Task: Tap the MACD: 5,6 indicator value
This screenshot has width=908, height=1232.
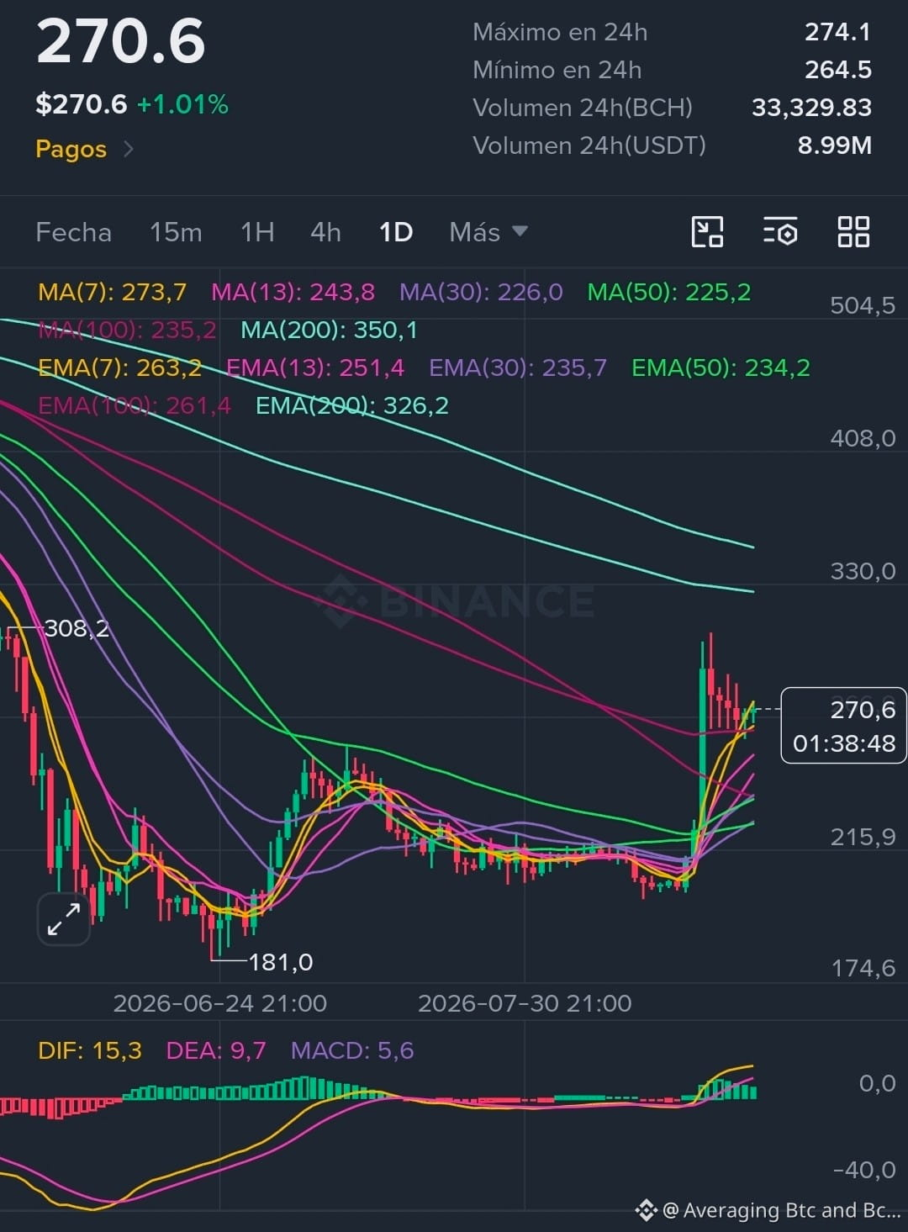Action: click(352, 1050)
